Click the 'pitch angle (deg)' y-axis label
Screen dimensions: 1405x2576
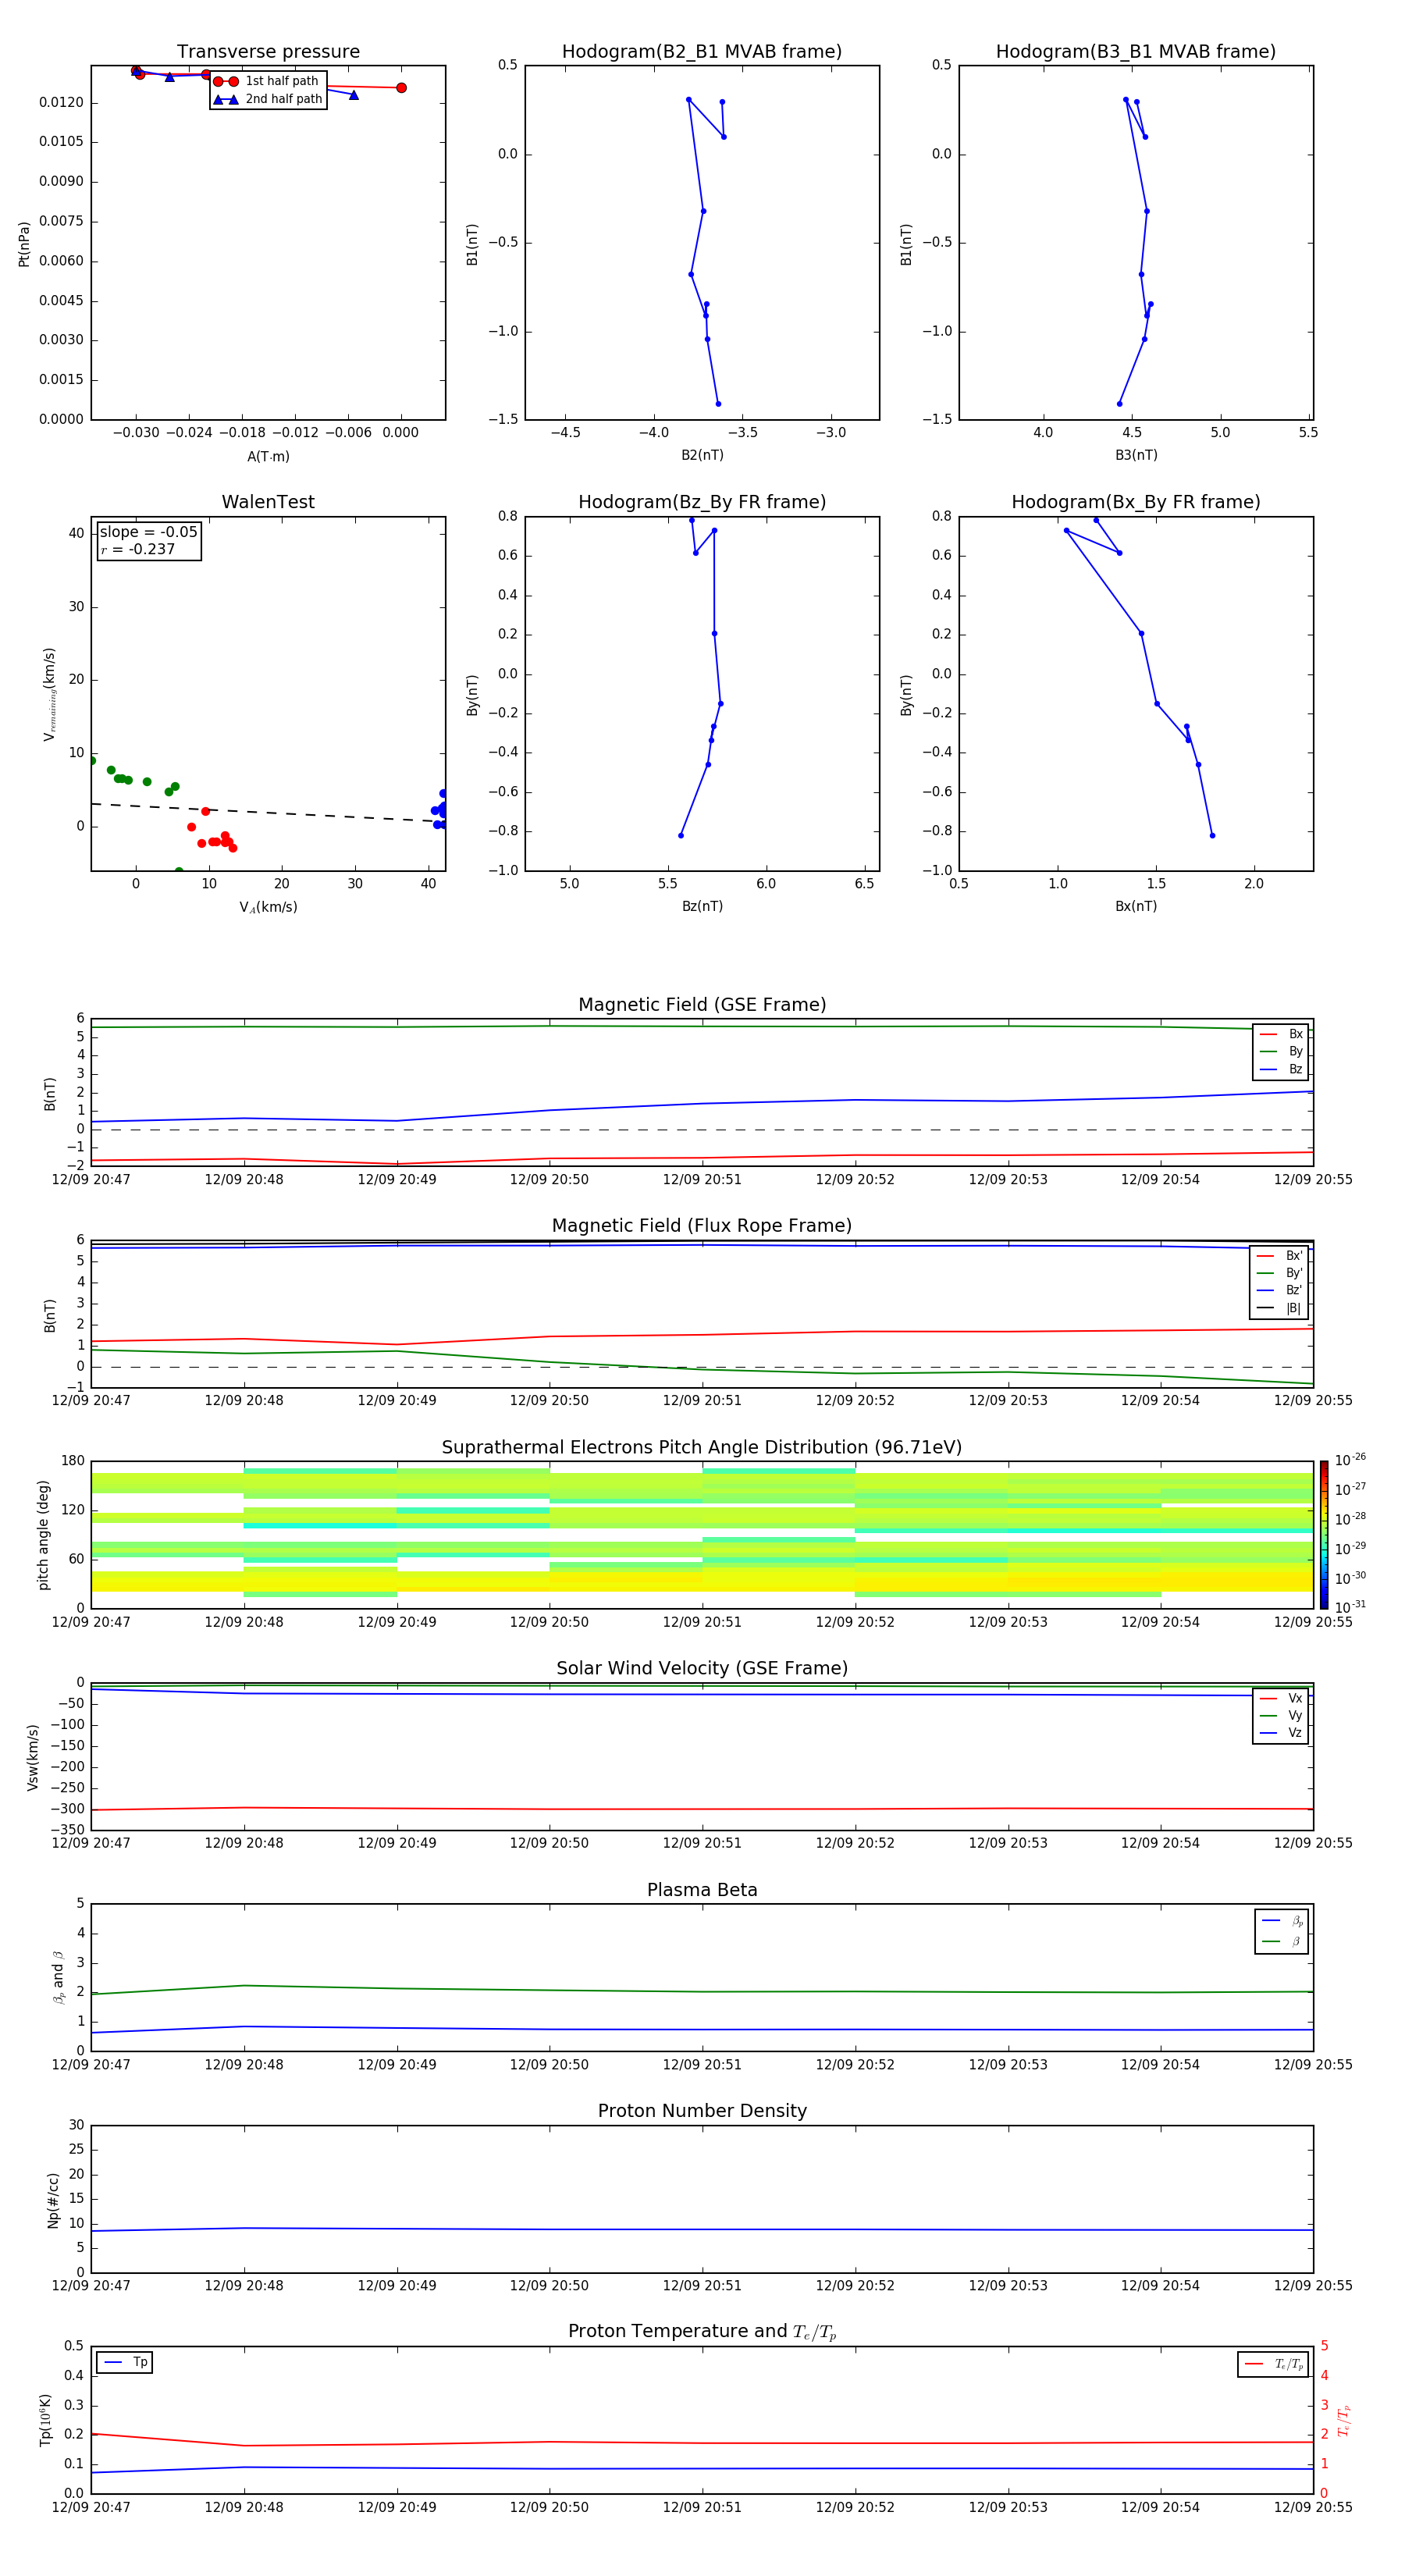[43, 1535]
